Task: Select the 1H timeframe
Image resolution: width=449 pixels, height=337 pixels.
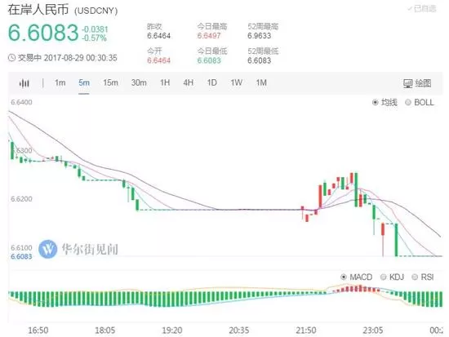Action: click(165, 82)
